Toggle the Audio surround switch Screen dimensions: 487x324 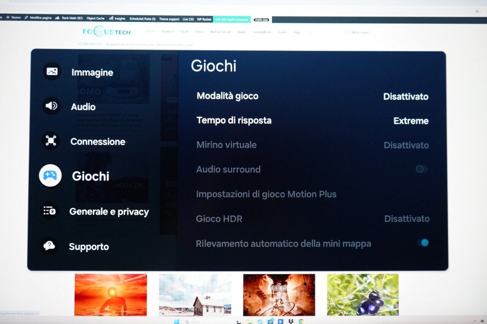[422, 169]
